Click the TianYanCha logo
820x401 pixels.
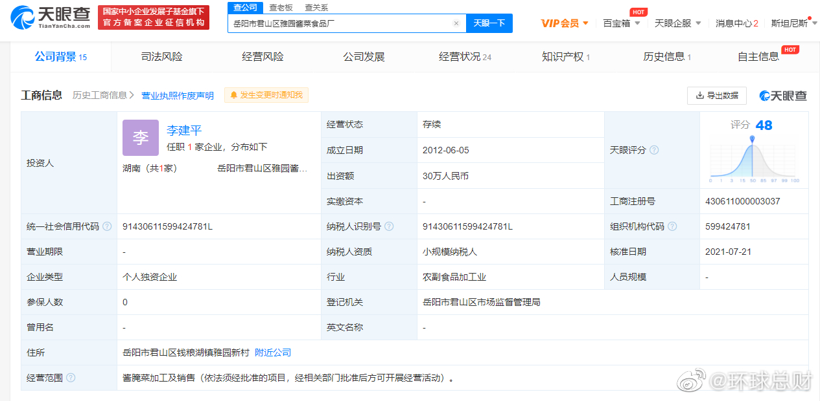coord(50,17)
